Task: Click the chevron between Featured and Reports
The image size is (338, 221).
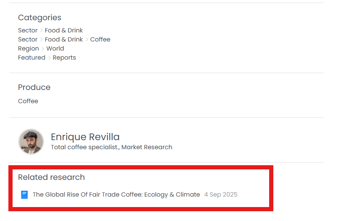Action: pos(49,58)
